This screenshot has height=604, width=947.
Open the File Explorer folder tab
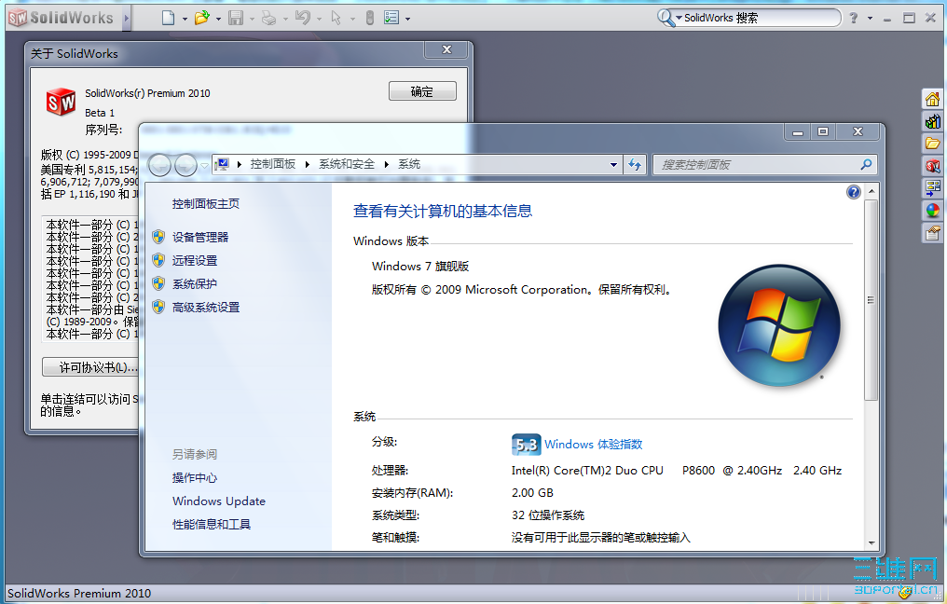click(x=932, y=144)
